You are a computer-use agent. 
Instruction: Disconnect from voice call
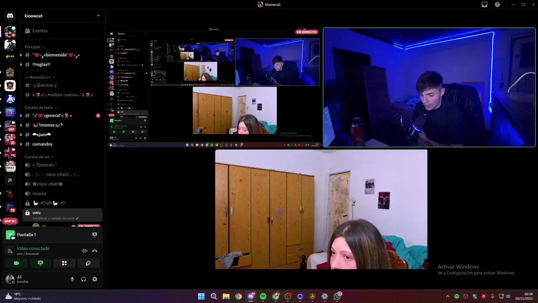coord(95,251)
